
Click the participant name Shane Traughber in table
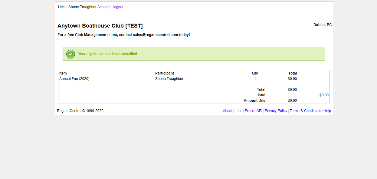169,79
